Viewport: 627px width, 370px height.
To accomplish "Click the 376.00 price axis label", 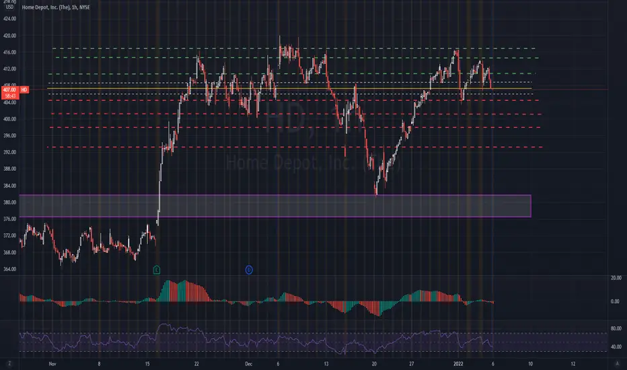I will coord(9,219).
